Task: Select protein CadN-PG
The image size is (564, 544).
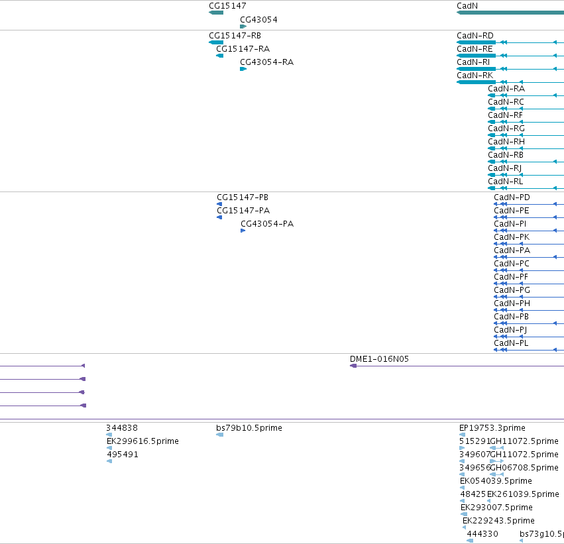Action: click(x=512, y=290)
